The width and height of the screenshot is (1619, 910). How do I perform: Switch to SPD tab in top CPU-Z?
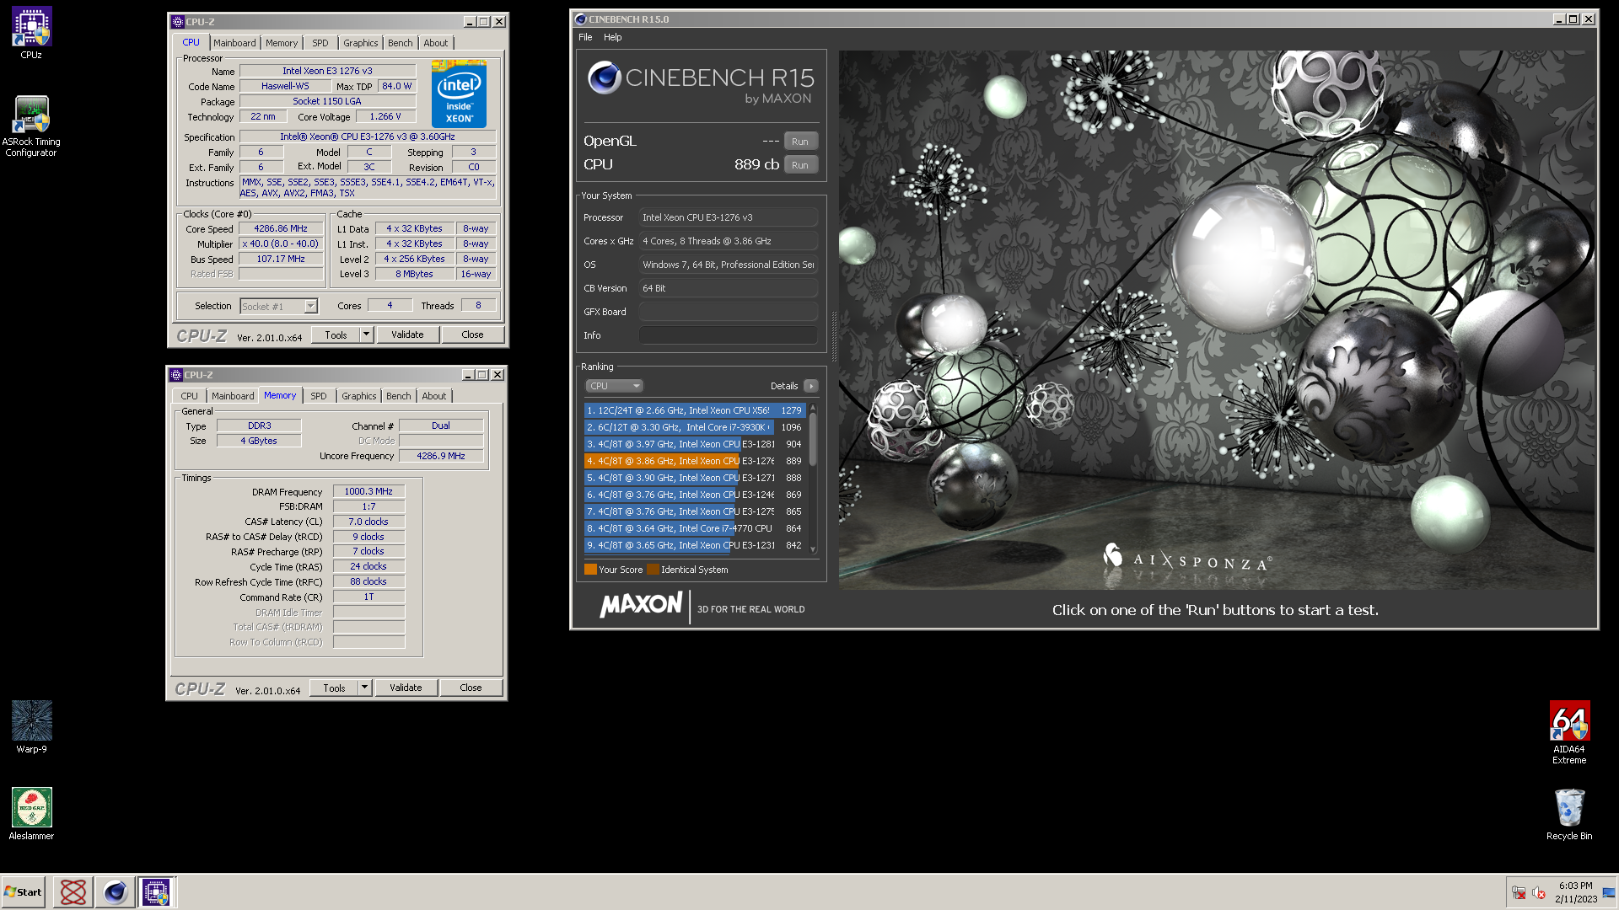click(x=320, y=43)
